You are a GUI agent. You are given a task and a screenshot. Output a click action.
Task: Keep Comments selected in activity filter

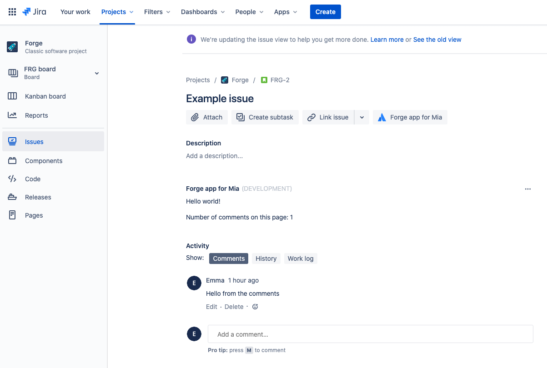click(228, 258)
